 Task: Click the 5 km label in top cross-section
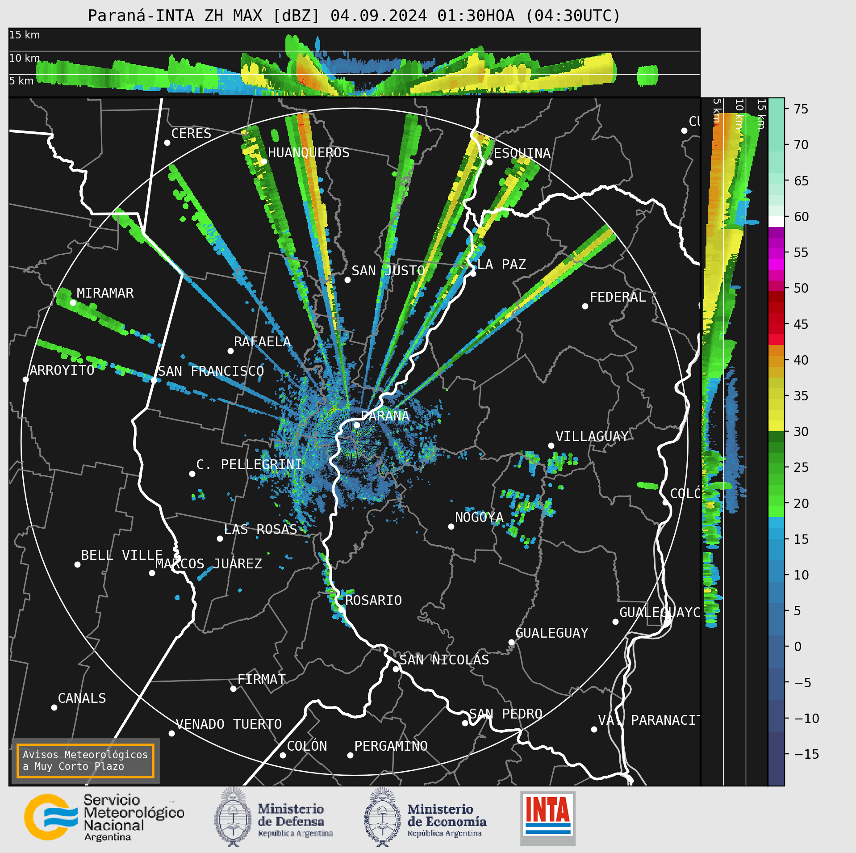(21, 81)
